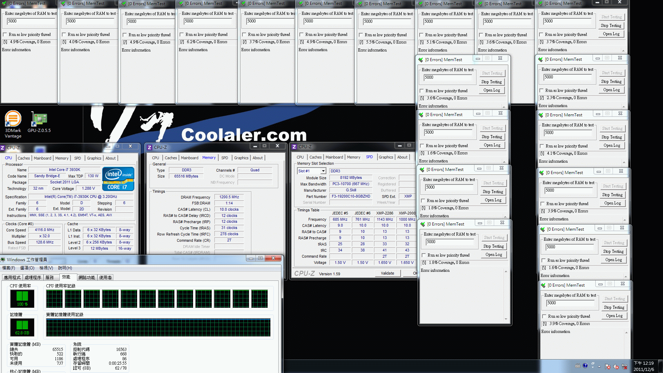Click the DRAM Frequency 1200.5 MHz value

[x=229, y=197]
